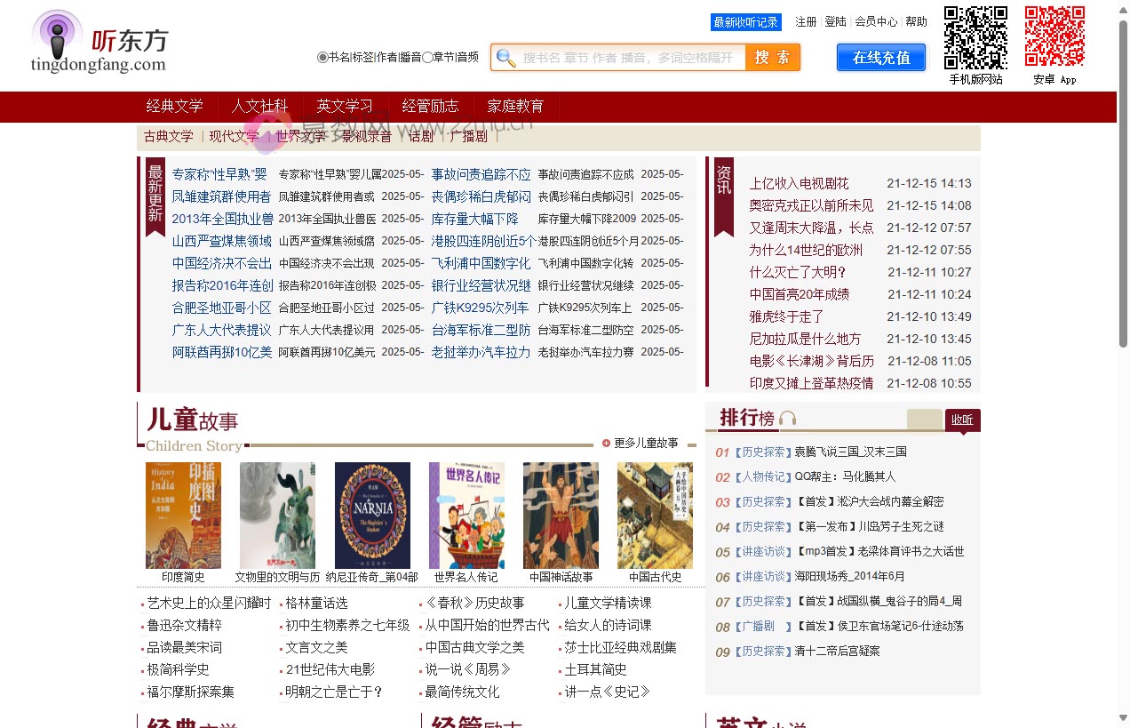Click 最新收听记录 at the top
Image resolution: width=1130 pixels, height=728 pixels.
coord(745,21)
